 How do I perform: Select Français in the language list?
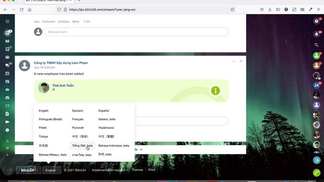click(x=77, y=119)
